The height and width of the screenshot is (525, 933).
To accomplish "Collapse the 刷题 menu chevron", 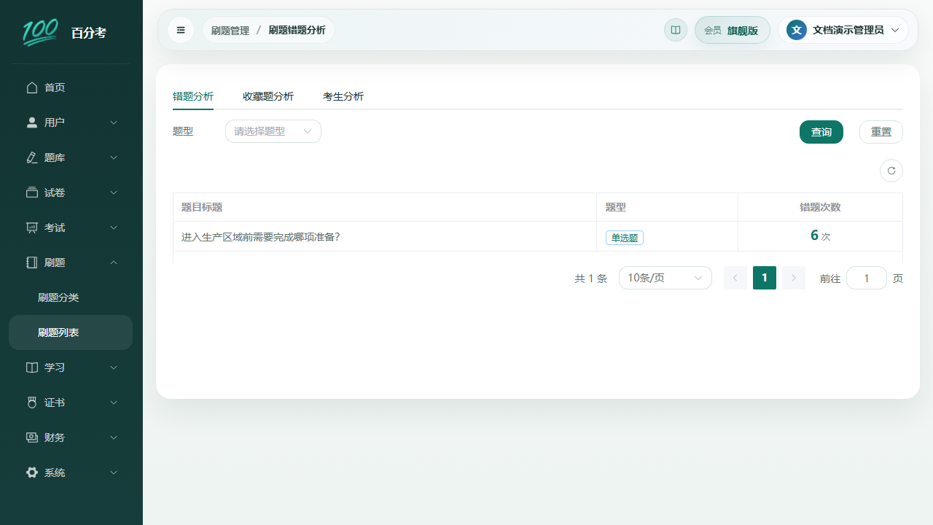I will [114, 262].
